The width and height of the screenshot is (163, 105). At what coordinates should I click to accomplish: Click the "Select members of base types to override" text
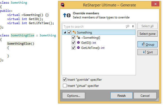pyautogui.click(x=101, y=17)
